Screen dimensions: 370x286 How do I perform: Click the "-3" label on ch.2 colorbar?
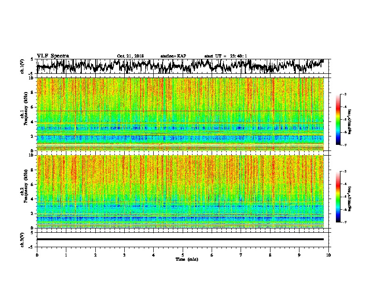(344, 172)
